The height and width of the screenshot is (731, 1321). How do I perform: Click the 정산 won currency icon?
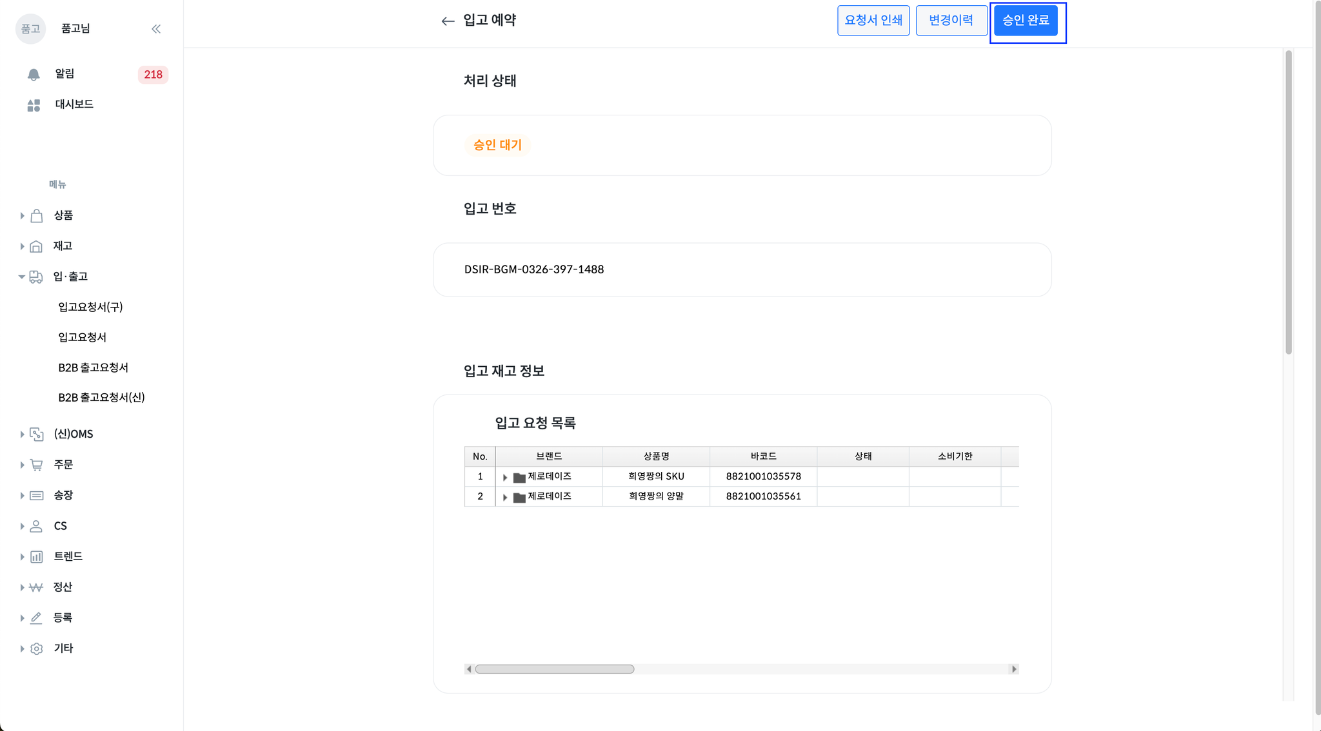pyautogui.click(x=37, y=587)
